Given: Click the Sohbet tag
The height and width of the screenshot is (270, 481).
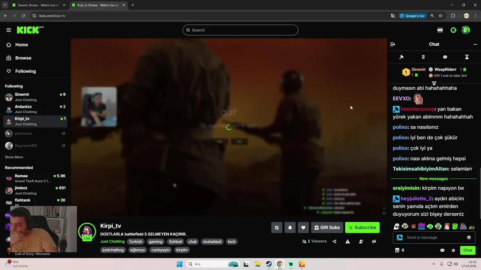Looking at the screenshot, I should tap(175, 241).
